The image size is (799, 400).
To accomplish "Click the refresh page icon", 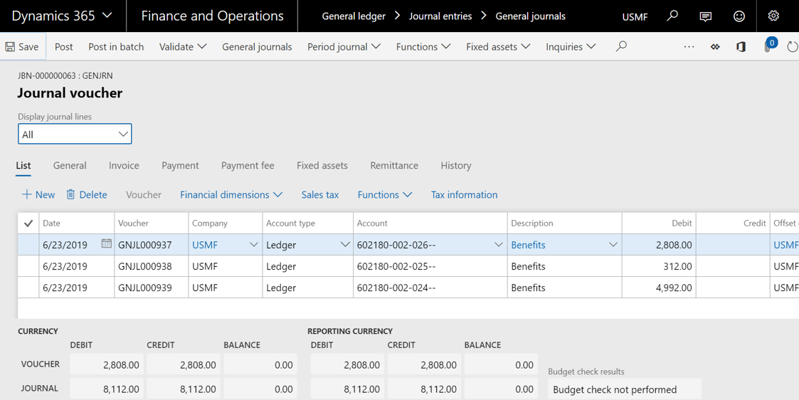I will click(792, 47).
